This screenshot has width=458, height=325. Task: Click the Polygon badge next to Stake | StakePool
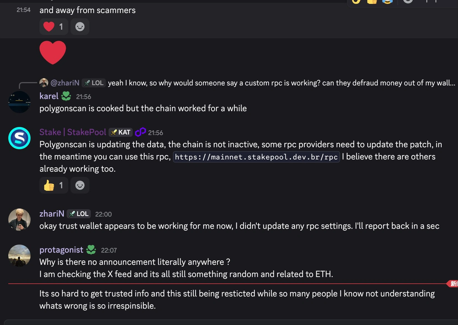pyautogui.click(x=141, y=132)
